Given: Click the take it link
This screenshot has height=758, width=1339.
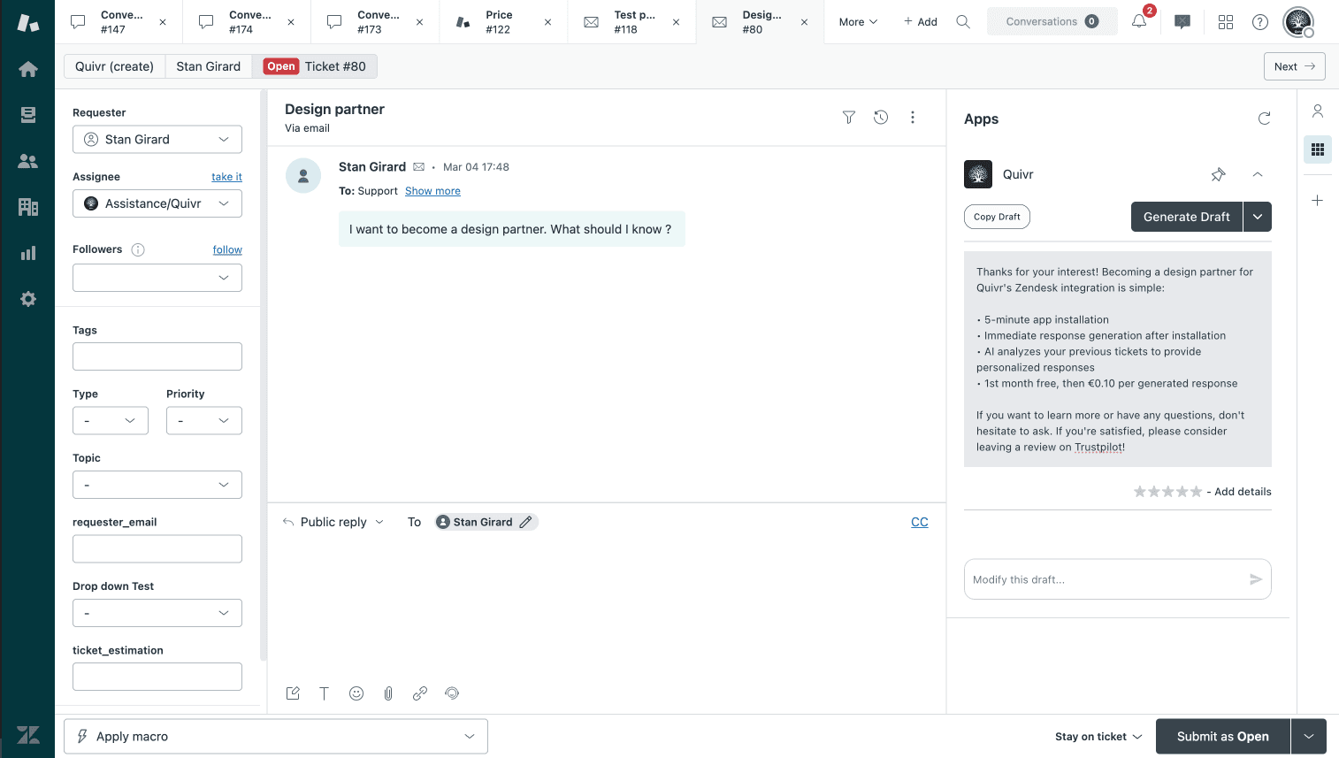Looking at the screenshot, I should 226,177.
